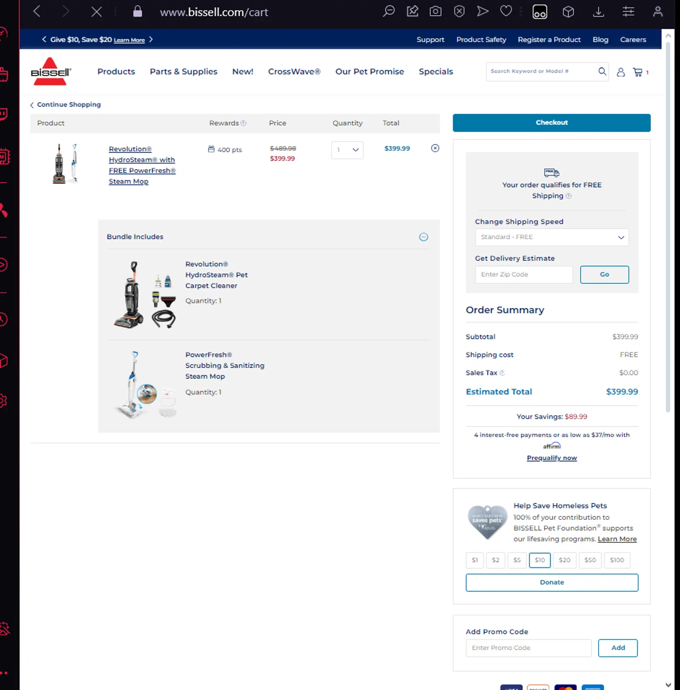Open Parts & Supplies menu
The height and width of the screenshot is (690, 680).
(184, 72)
